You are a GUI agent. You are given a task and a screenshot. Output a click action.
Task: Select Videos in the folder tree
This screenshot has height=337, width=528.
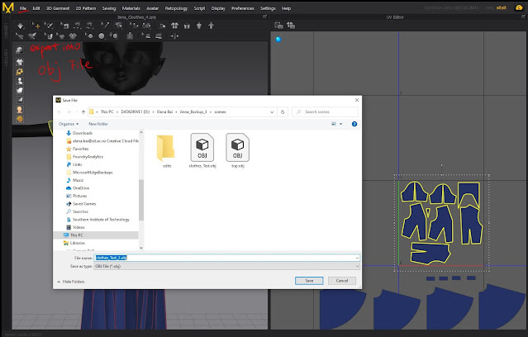[x=78, y=227]
